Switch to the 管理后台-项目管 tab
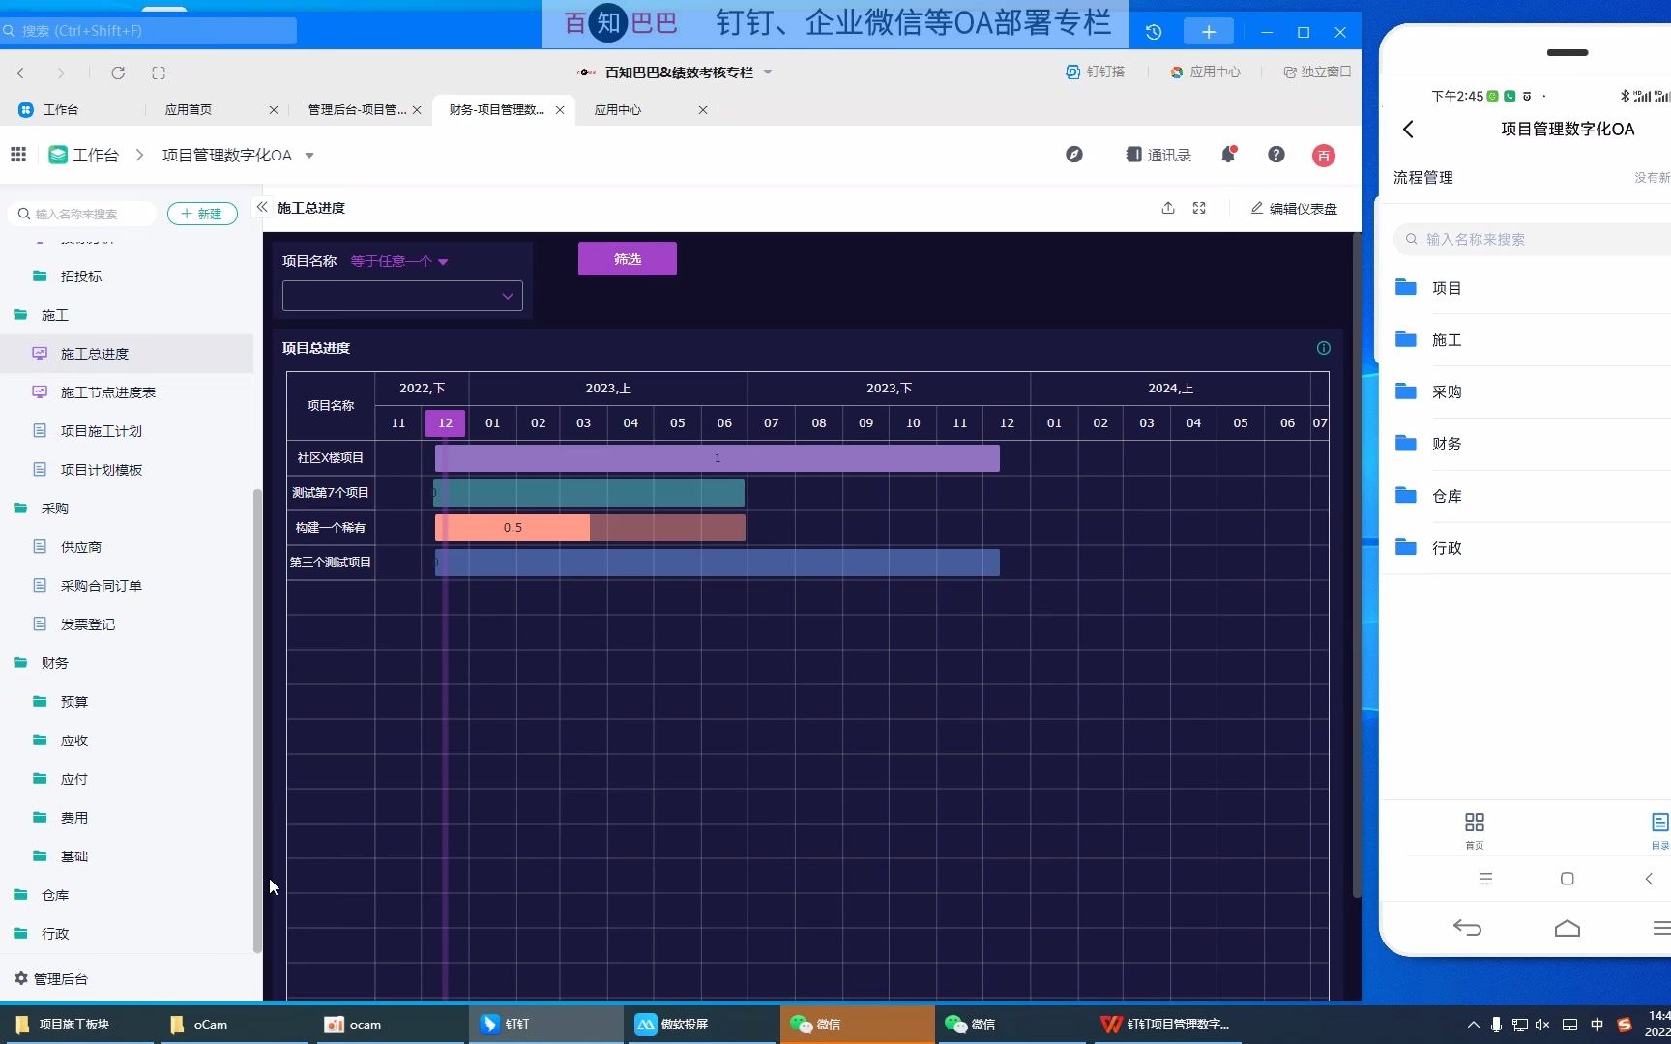Viewport: 1671px width, 1044px height. (x=356, y=109)
